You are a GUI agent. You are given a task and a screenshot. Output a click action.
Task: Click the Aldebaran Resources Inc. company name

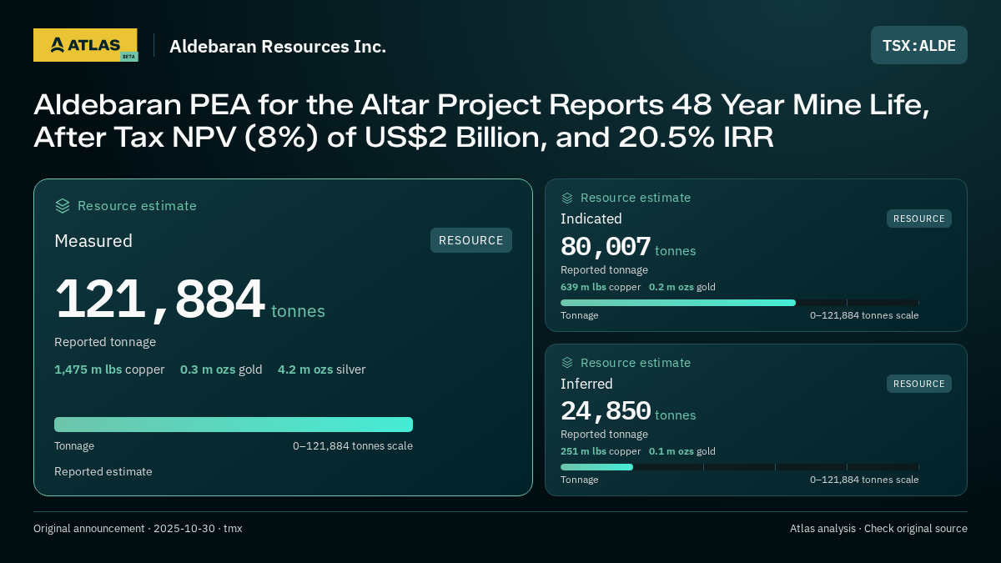pyautogui.click(x=278, y=46)
